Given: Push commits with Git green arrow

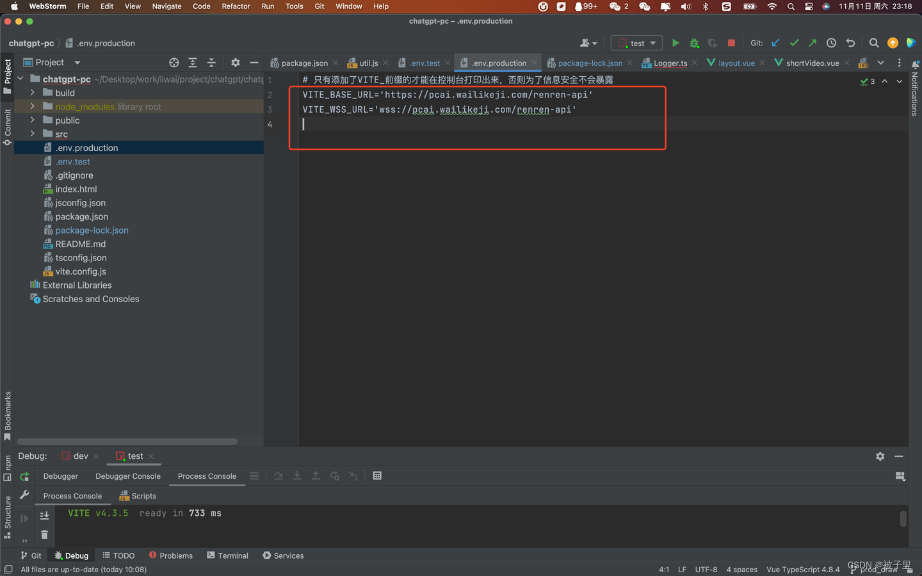Looking at the screenshot, I should point(813,43).
